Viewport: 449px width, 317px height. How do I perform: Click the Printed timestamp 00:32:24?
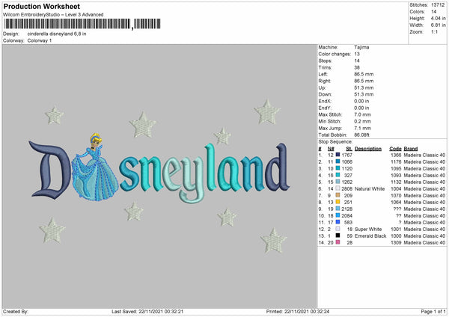(x=320, y=312)
